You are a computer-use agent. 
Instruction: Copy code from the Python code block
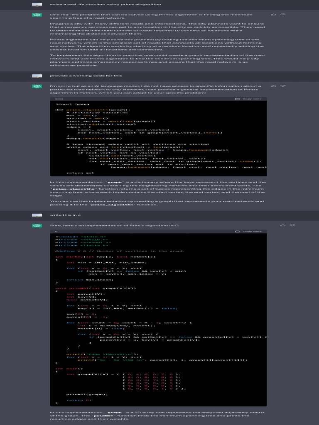(248, 99)
